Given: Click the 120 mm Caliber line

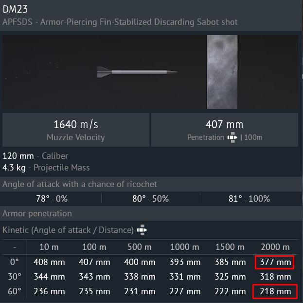Looking at the screenshot, I should coord(35,156).
